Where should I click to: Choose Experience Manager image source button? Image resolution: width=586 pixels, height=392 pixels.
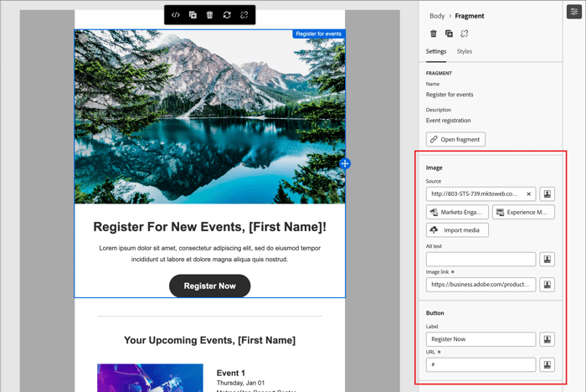(x=523, y=212)
